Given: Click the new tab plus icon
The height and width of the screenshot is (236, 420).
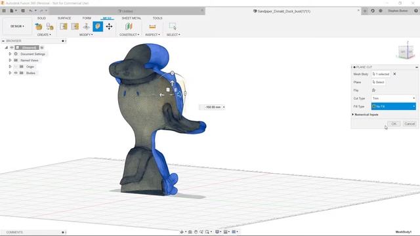Looking at the screenshot, I should 365,11.
